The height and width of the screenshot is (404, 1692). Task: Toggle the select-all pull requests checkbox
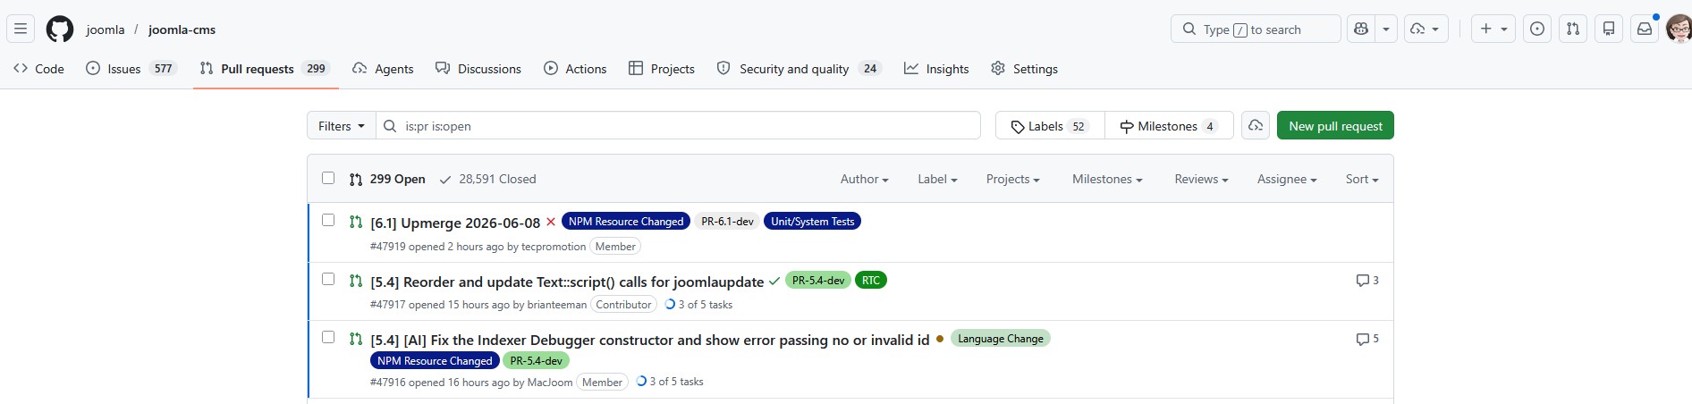[x=328, y=178]
